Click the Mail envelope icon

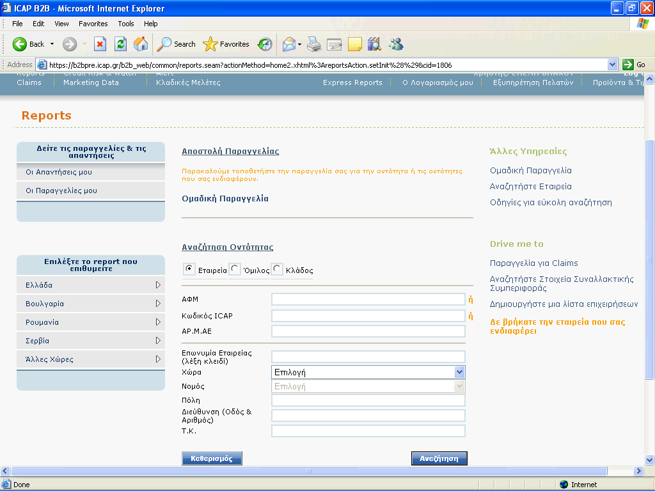(x=289, y=44)
